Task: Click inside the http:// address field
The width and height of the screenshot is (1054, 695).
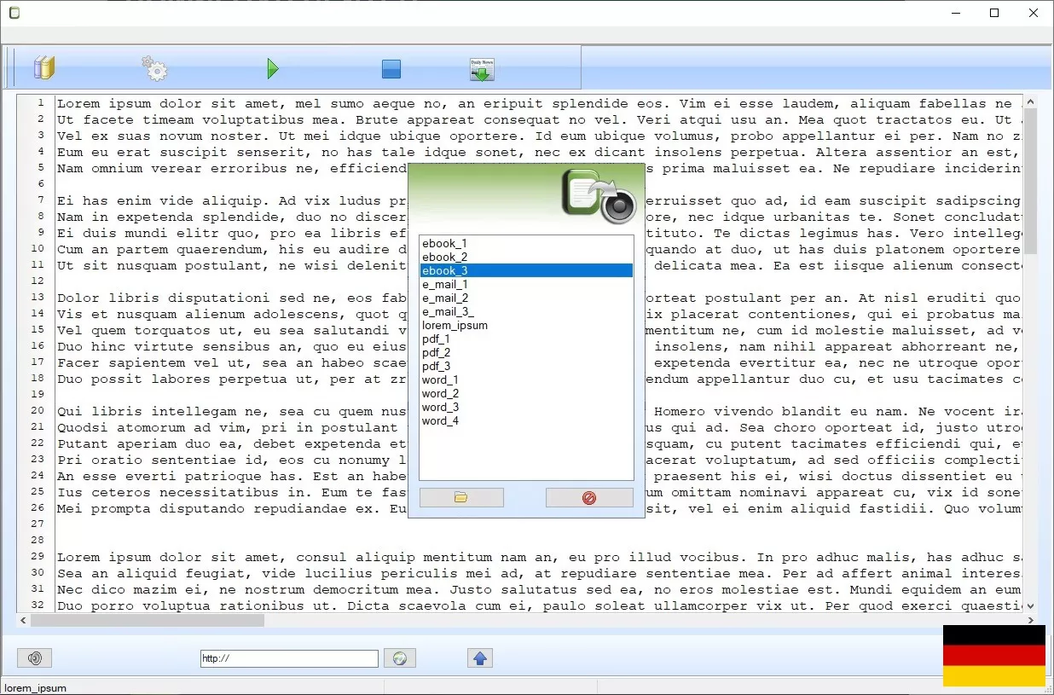Action: pos(288,657)
